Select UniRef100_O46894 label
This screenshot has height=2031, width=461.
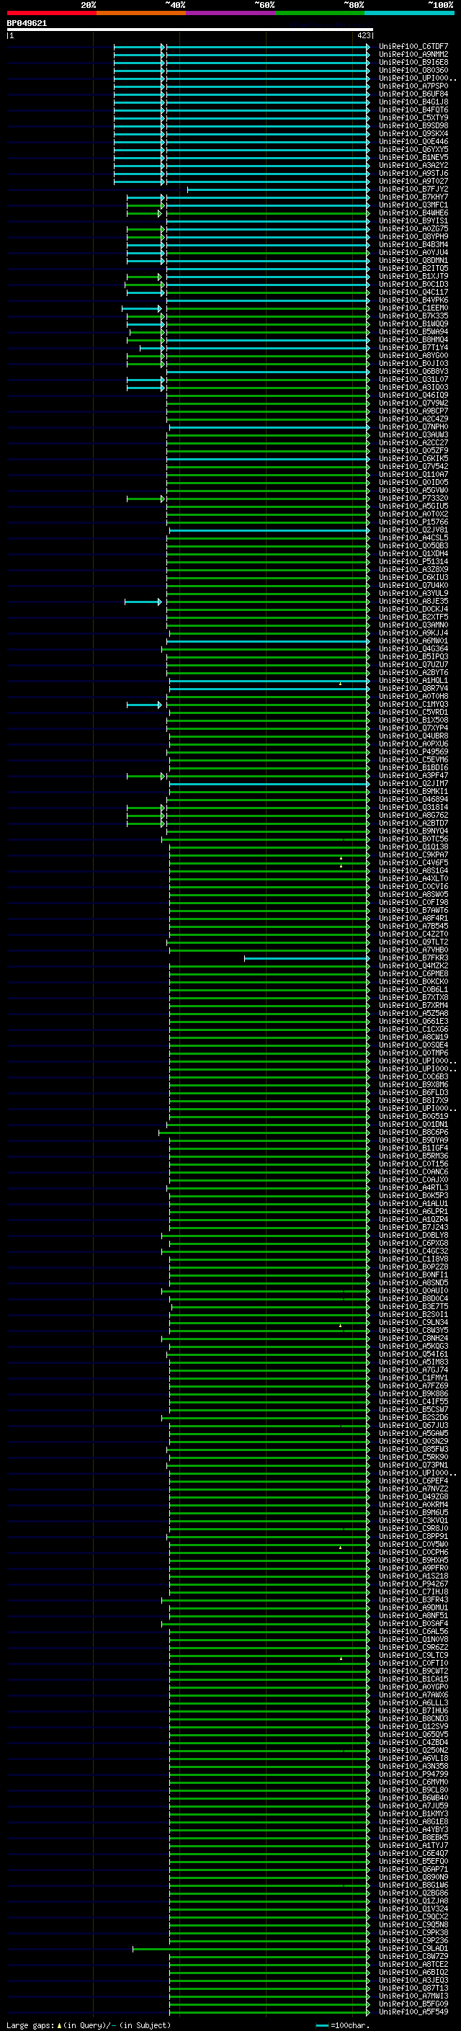coord(413,800)
